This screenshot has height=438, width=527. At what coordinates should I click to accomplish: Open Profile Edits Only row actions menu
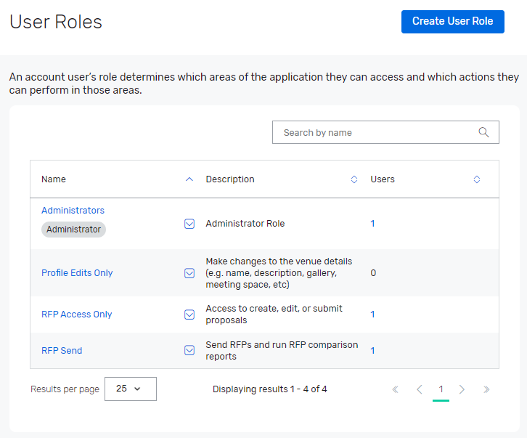pyautogui.click(x=189, y=273)
